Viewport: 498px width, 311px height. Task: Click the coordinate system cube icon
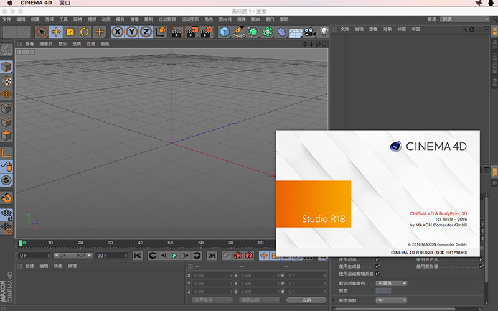pos(161,32)
